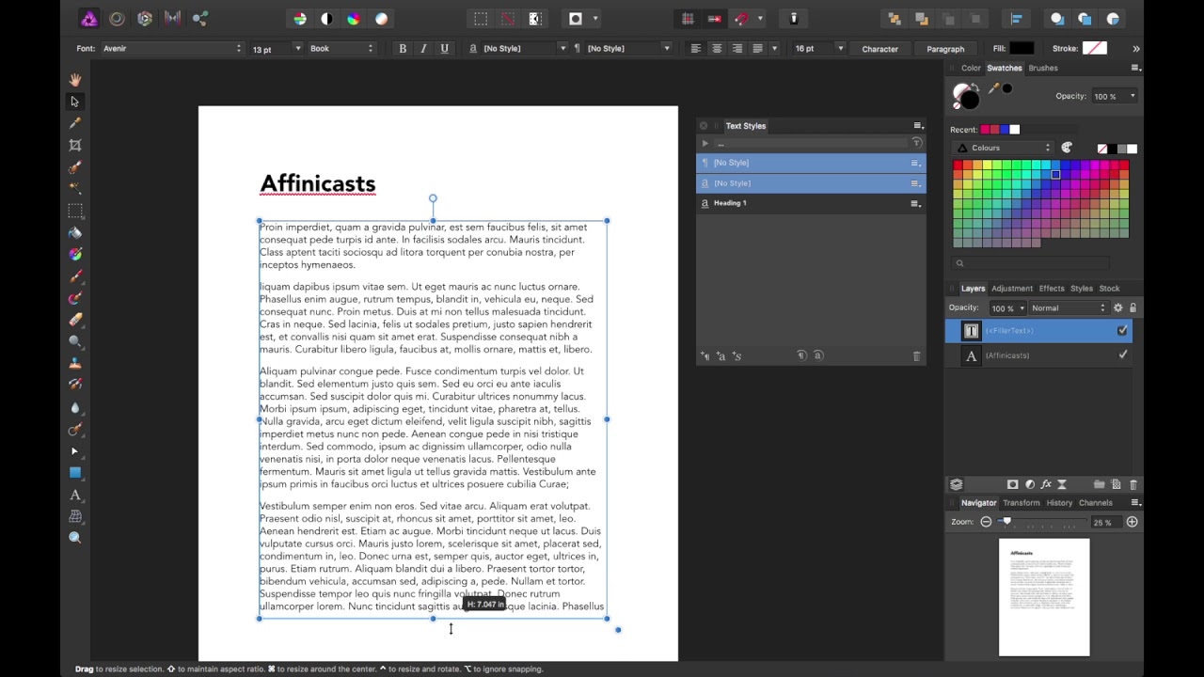Open the Paragraph panel button
Screen dimensions: 1204x677
[x=945, y=49]
